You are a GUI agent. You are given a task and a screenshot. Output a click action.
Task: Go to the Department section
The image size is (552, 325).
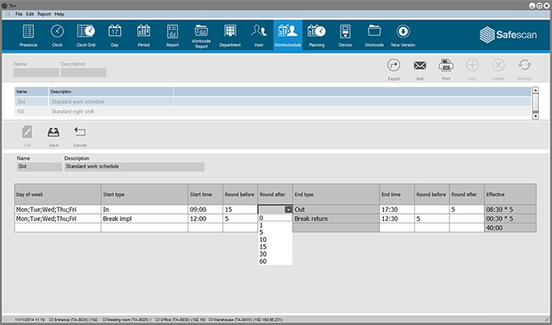click(231, 32)
